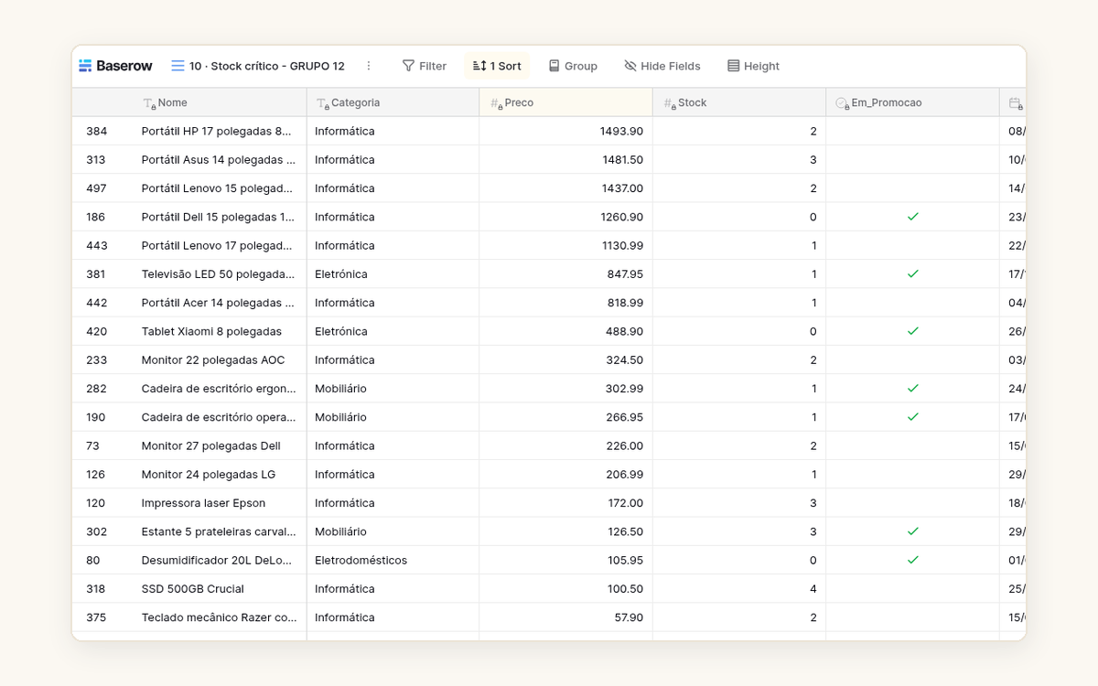Viewport: 1098px width, 686px height.
Task: Click the grid view icon beside view name
Action: pos(178,66)
